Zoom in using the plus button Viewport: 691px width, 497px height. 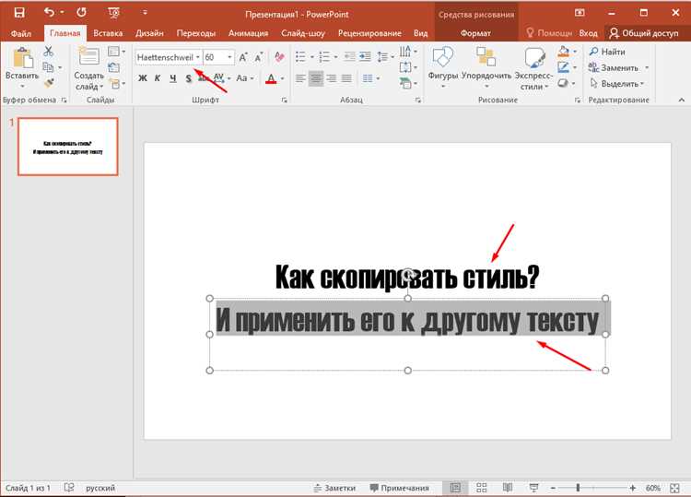(x=633, y=488)
